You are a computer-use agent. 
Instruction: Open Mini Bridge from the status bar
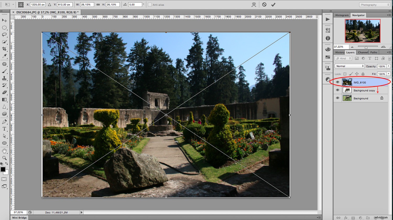tap(19, 217)
